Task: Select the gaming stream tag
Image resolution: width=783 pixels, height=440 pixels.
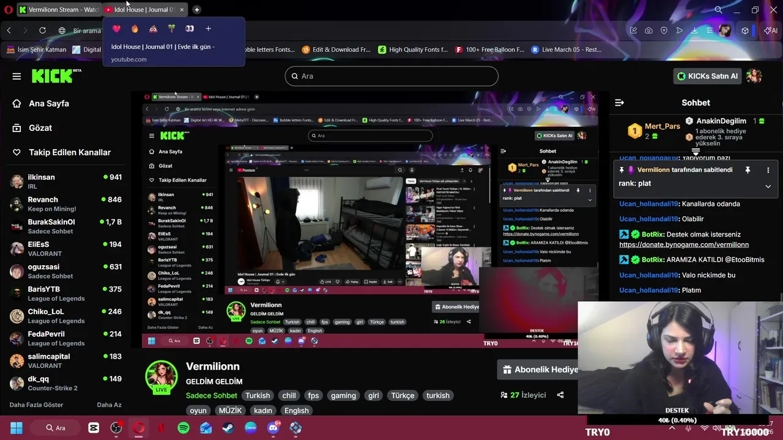Action: coord(343,395)
